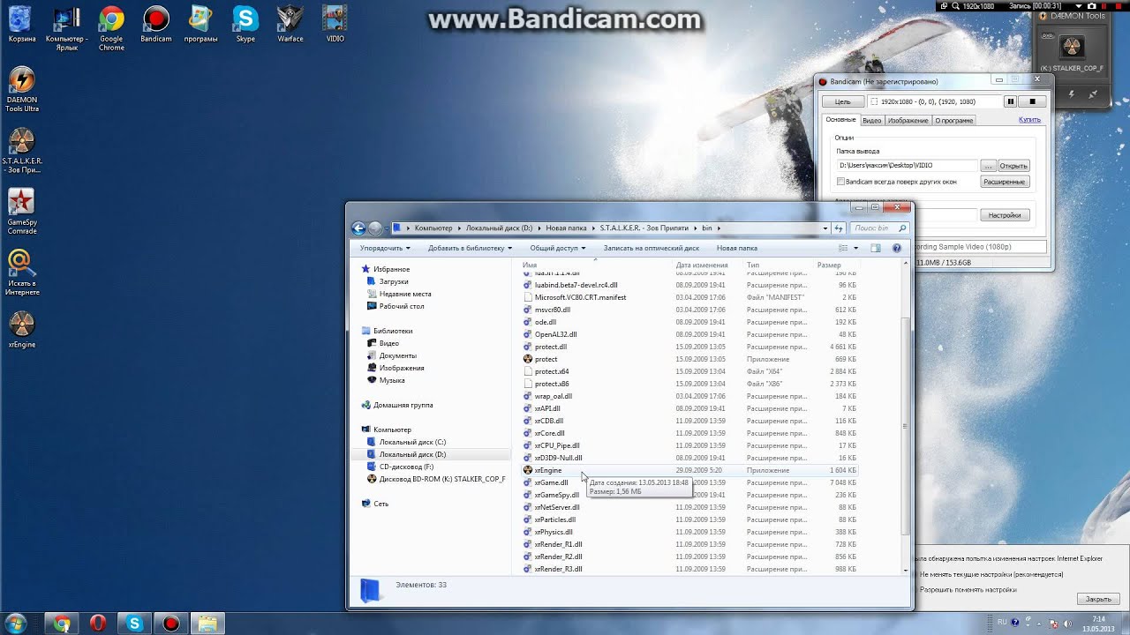Enable 'Bandicam всегда поверх других окон' checkbox
Screen dimensions: 1130x635
tap(840, 182)
